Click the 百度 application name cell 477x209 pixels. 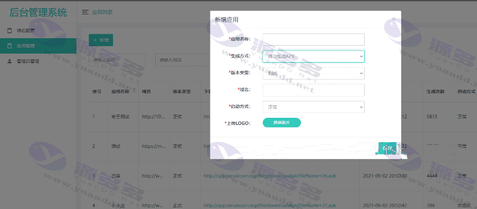(x=116, y=176)
